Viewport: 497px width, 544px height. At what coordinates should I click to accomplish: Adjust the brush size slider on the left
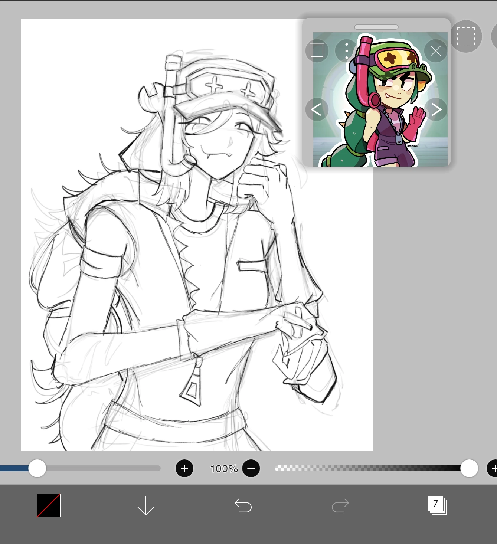(37, 469)
